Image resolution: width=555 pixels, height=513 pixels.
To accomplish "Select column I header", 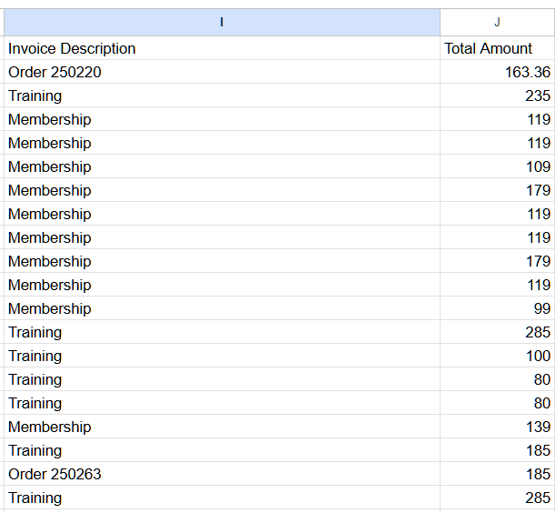I will click(222, 22).
